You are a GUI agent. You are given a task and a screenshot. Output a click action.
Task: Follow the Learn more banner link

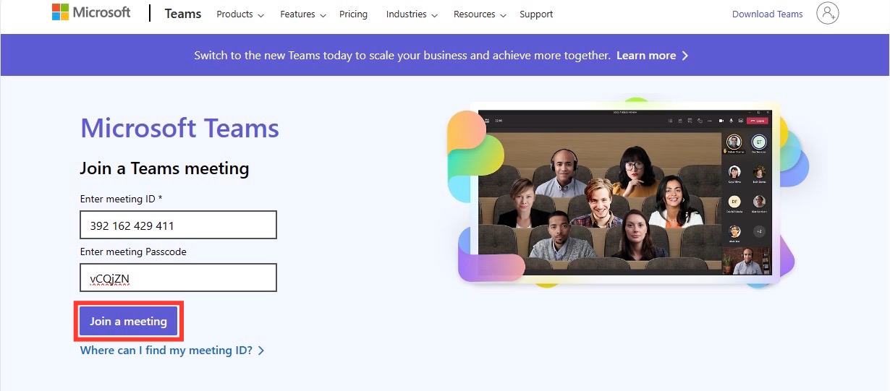652,56
